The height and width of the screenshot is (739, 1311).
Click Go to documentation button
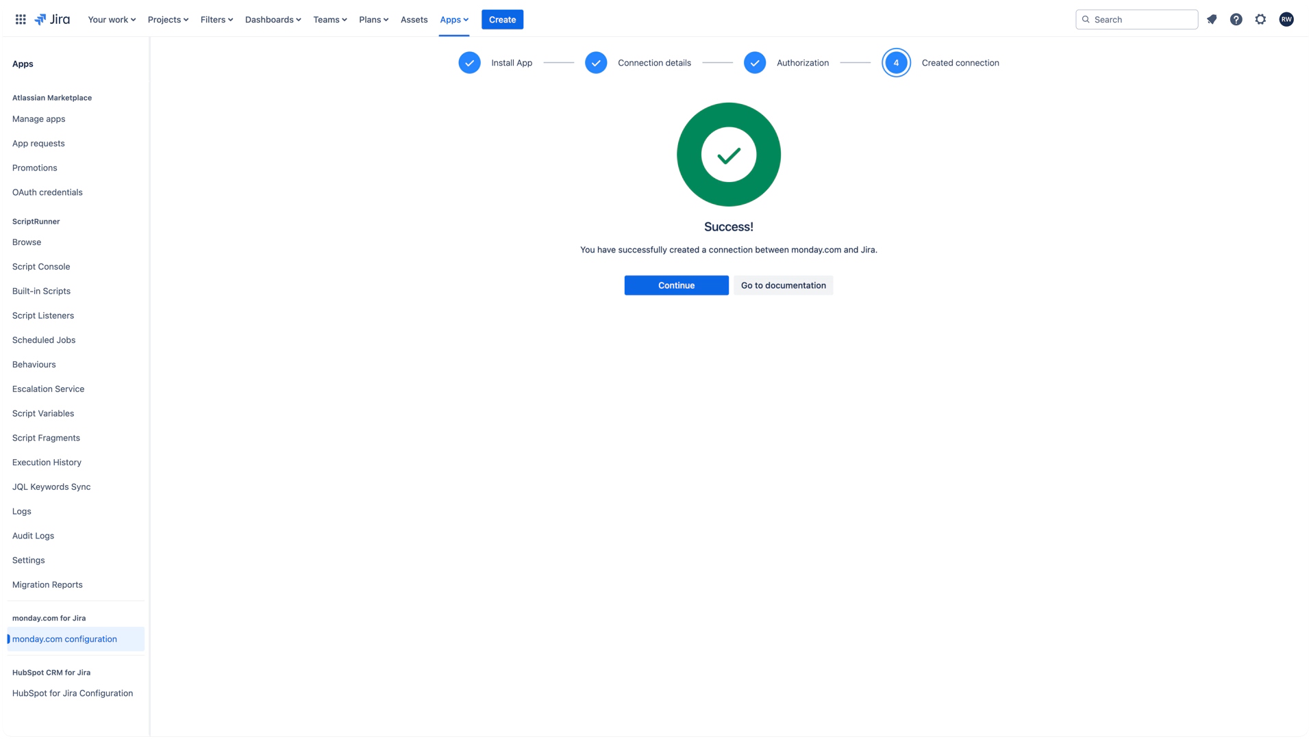[x=784, y=285]
